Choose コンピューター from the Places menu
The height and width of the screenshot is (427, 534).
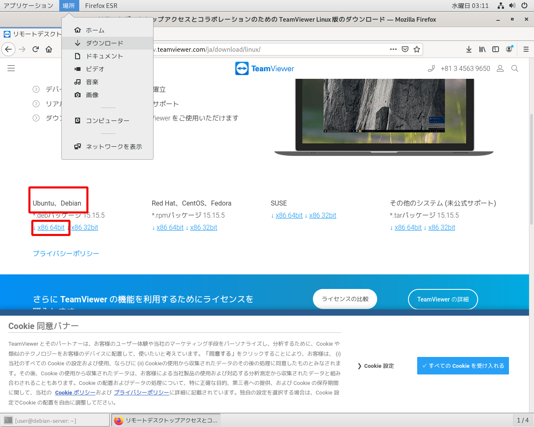107,121
